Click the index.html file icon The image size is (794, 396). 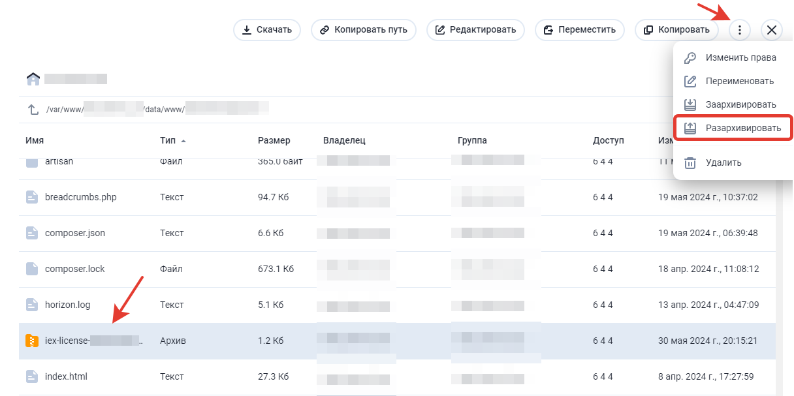32,376
